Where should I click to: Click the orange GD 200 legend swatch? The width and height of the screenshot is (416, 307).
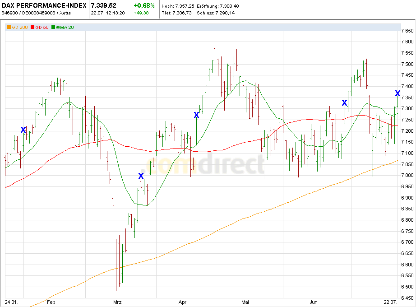[x=9, y=28]
